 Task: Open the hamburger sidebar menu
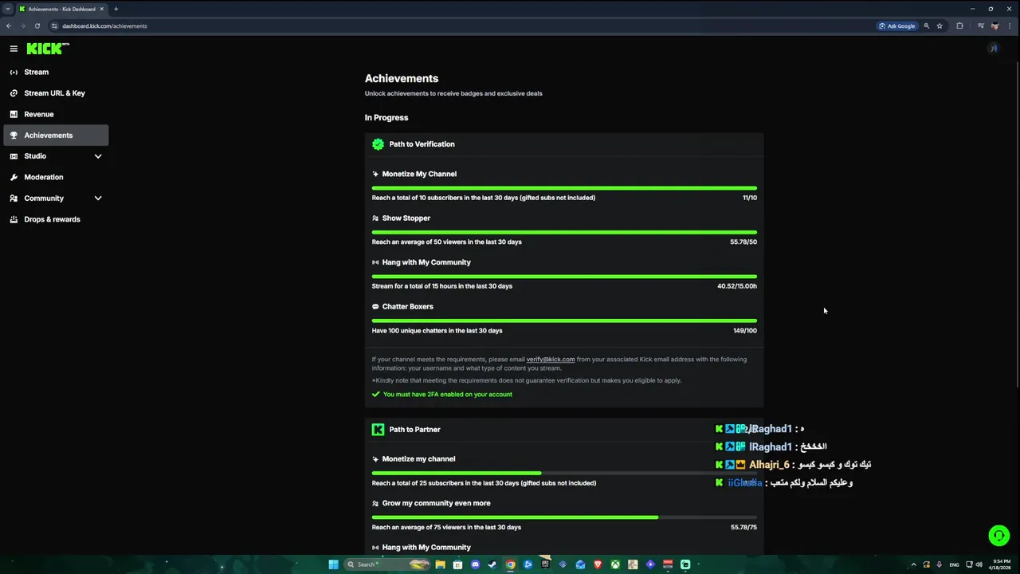point(14,49)
